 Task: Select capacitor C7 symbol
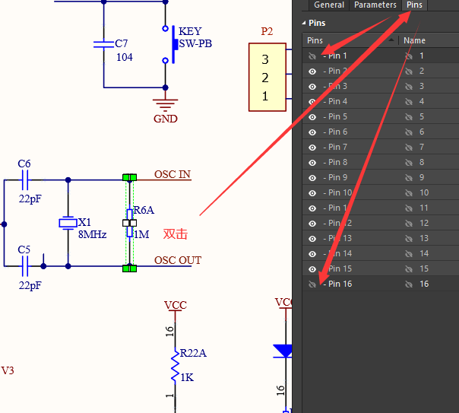pos(103,45)
